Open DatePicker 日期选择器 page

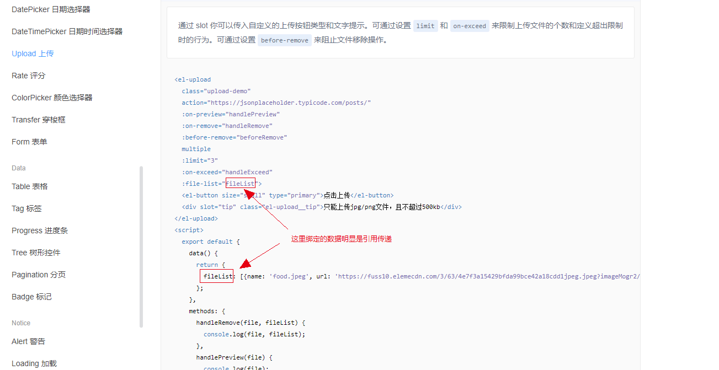[x=51, y=9]
